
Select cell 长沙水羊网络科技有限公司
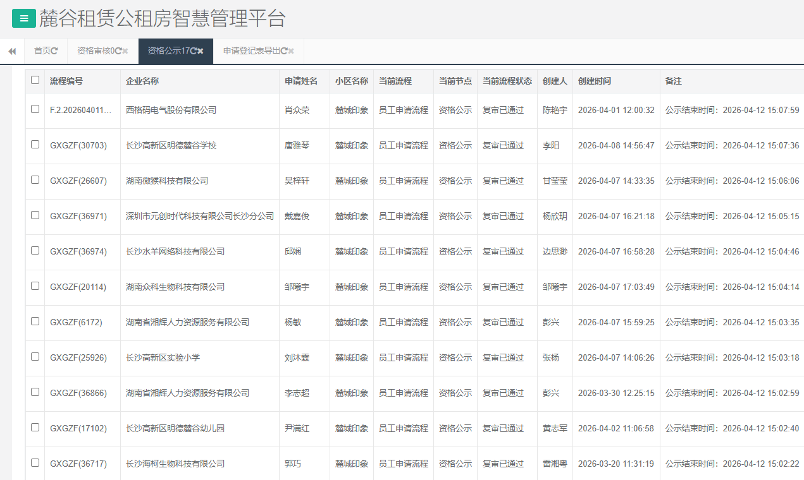[x=175, y=251]
